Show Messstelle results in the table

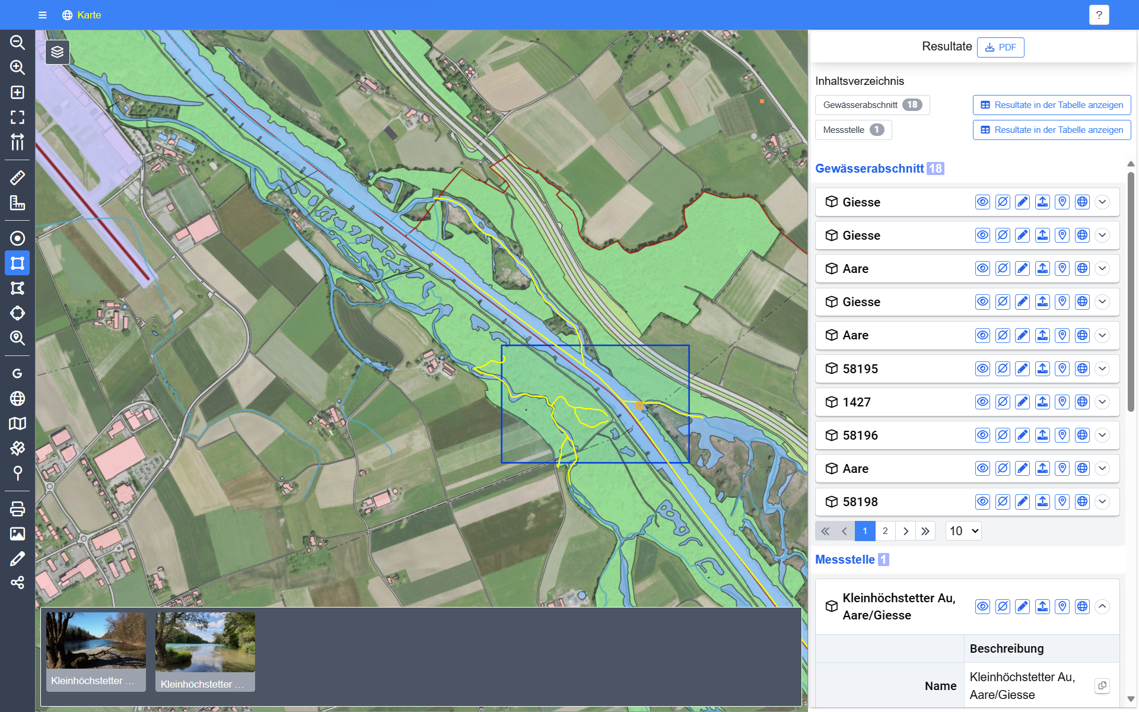[x=1051, y=130]
